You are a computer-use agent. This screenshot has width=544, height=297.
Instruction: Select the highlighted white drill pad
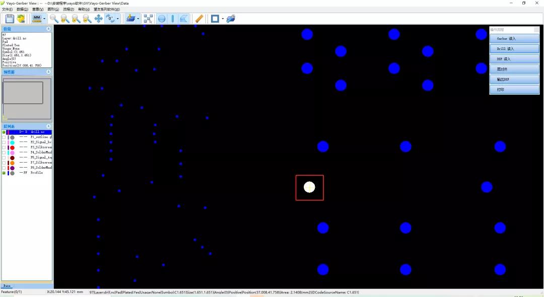pyautogui.click(x=309, y=187)
